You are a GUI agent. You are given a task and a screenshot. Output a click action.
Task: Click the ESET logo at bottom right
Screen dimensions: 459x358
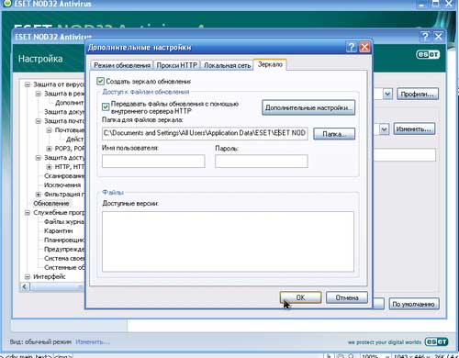pos(436,341)
